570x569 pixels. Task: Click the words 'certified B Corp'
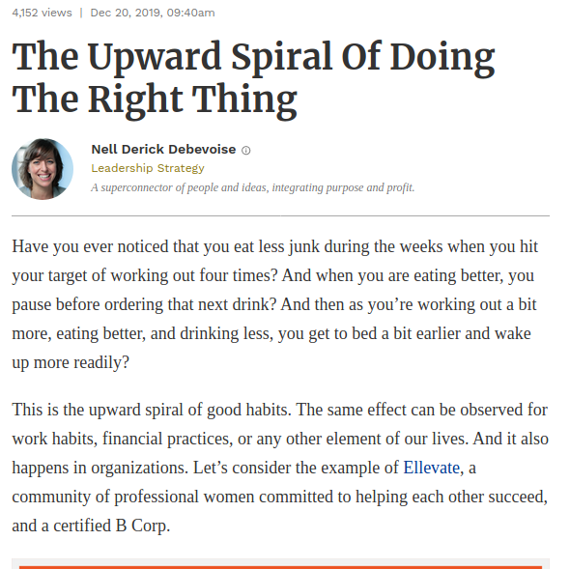click(x=110, y=526)
